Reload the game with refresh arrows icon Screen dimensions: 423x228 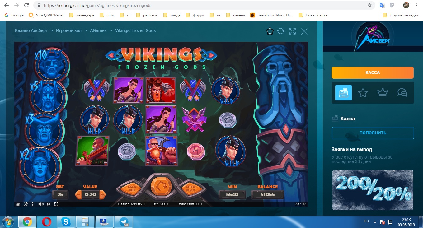[x=281, y=31]
